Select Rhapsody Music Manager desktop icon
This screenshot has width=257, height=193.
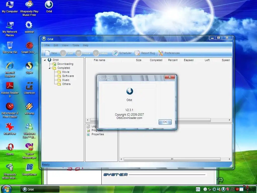pos(10,171)
